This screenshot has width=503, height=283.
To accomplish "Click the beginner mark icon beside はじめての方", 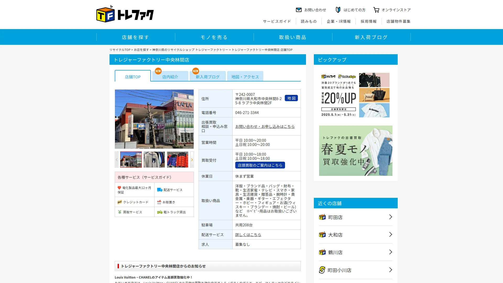I will 338,10.
